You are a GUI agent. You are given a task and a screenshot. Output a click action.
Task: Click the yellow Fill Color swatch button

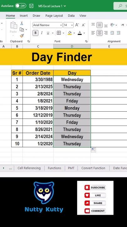[70, 33]
